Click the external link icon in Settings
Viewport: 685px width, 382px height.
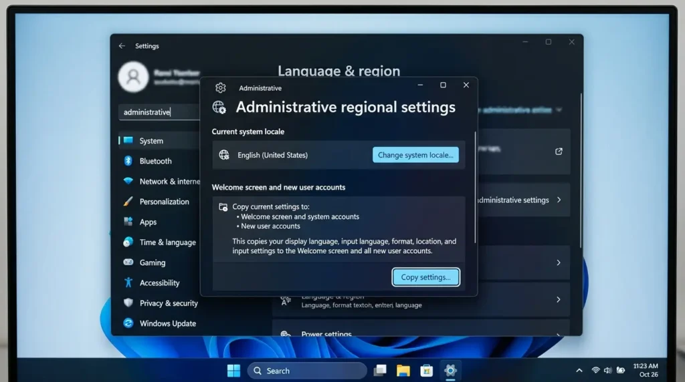(559, 152)
